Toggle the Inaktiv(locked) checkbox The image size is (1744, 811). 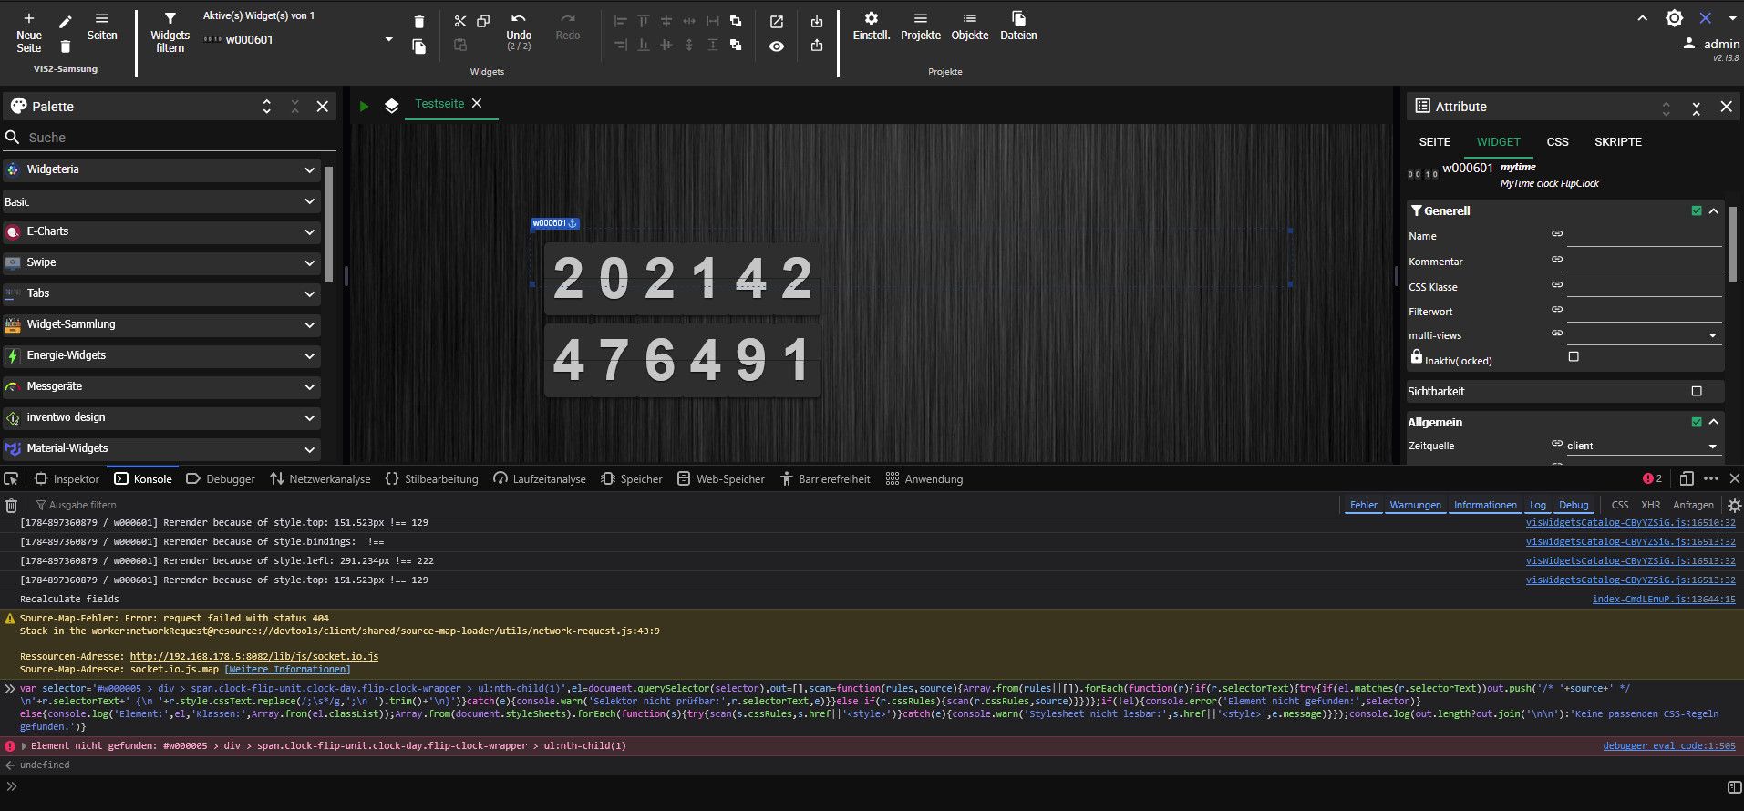point(1574,356)
